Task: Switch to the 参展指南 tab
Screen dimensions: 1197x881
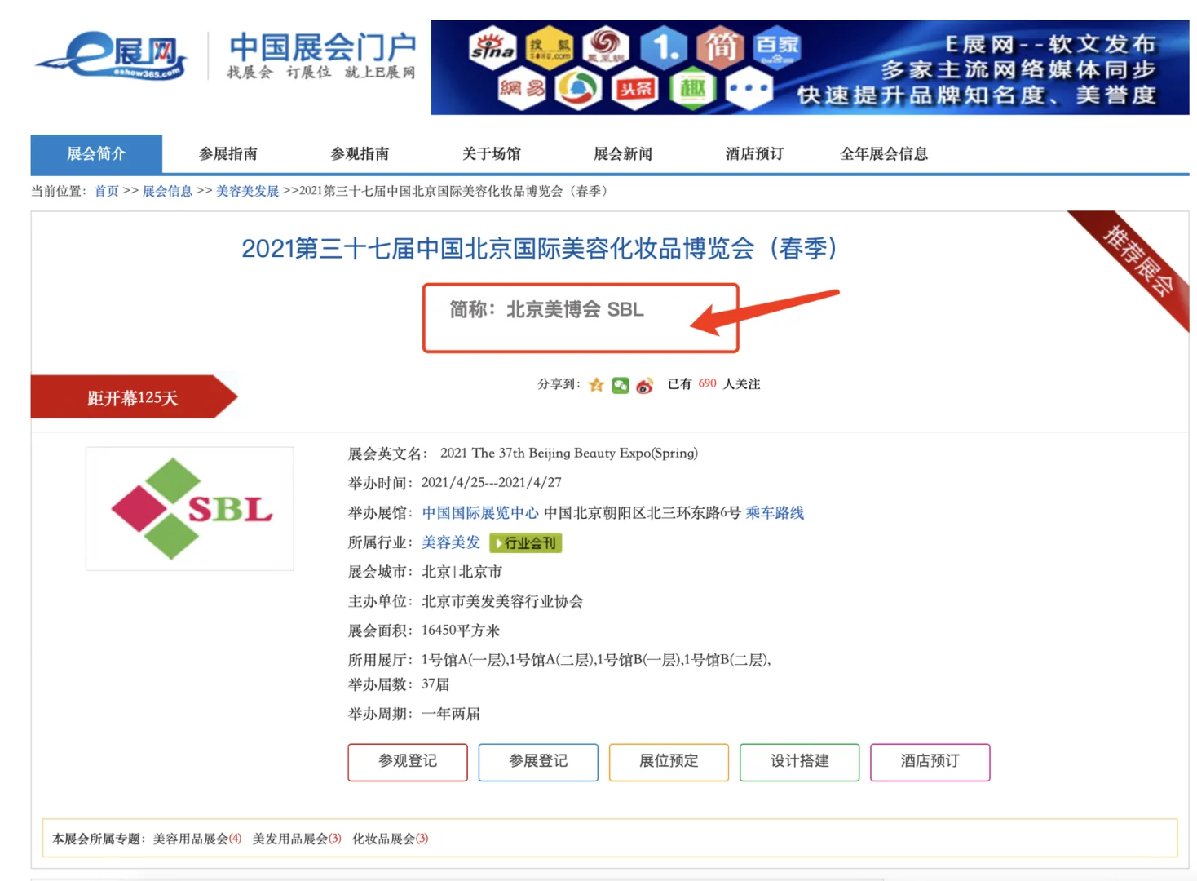Action: click(229, 153)
